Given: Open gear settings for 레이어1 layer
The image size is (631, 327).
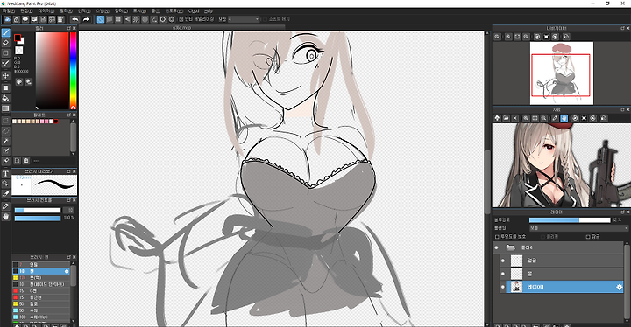Looking at the screenshot, I should click(619, 287).
